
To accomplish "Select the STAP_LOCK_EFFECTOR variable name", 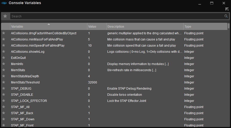I will pos(29,101).
